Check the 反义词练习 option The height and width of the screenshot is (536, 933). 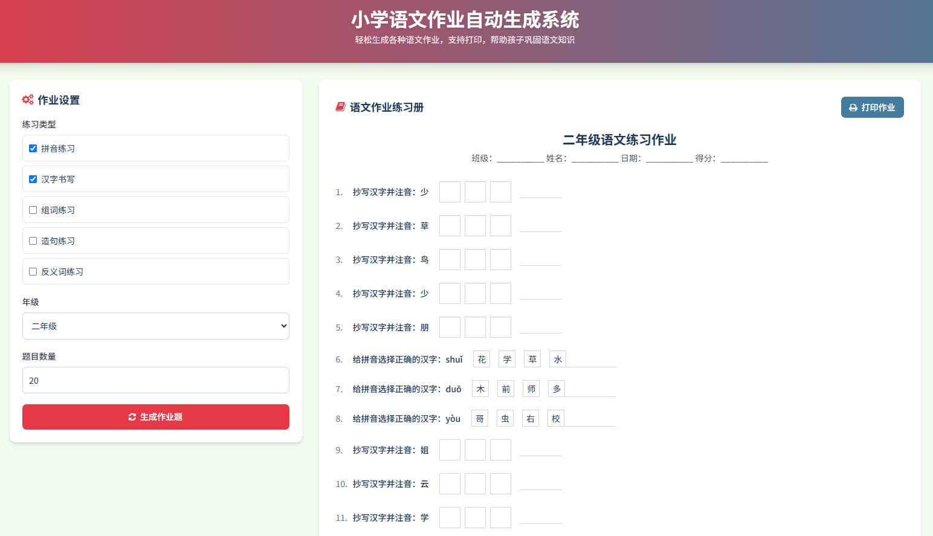[33, 271]
